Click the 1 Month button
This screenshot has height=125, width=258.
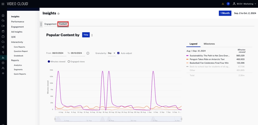click(x=225, y=13)
